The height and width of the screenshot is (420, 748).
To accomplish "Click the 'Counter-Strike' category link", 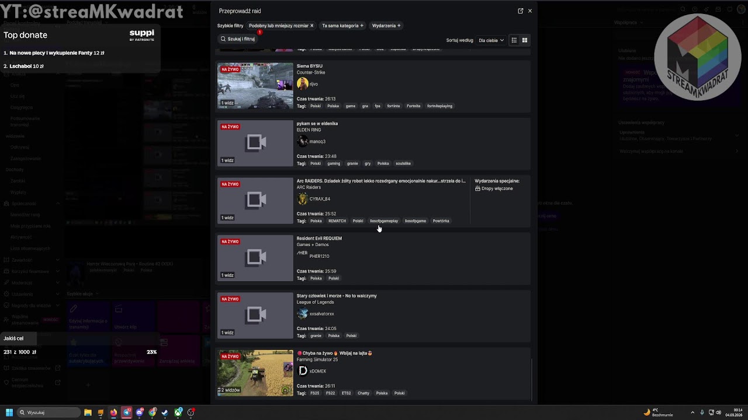I will click(311, 72).
